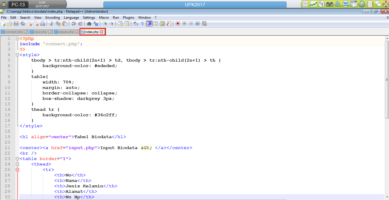The image size is (389, 200).
Task: Toggle the indent guide display
Action: [x=149, y=24]
